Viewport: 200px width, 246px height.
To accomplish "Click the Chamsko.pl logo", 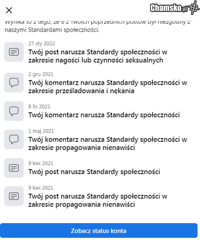I will point(174,8).
